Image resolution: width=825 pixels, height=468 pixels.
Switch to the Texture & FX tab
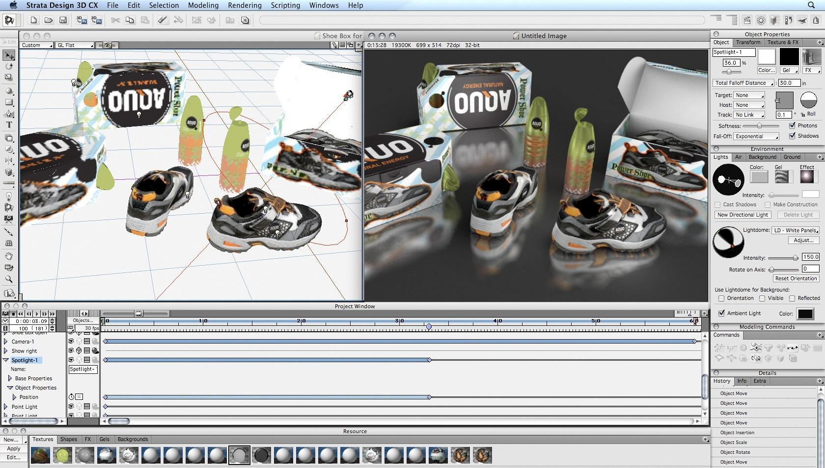coord(783,42)
